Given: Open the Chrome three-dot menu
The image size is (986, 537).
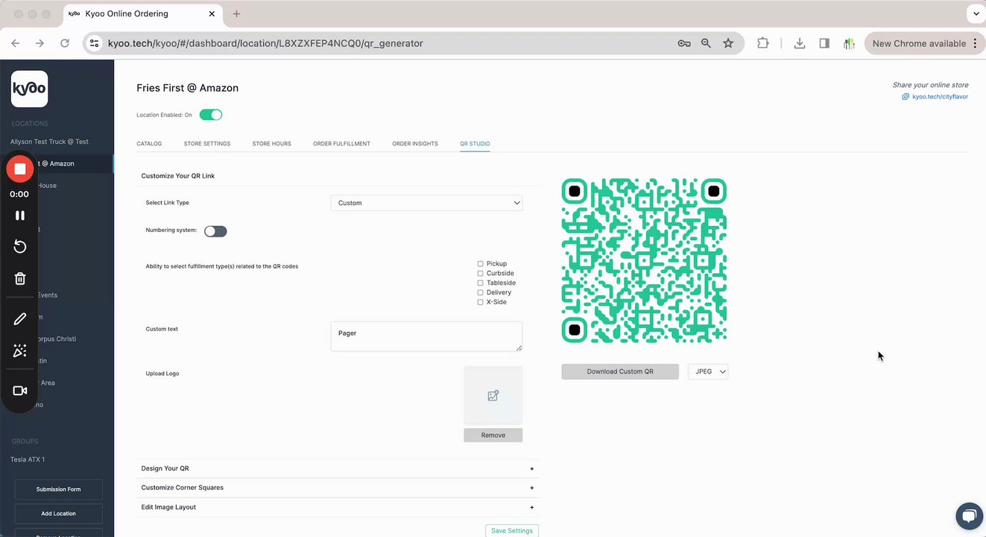Looking at the screenshot, I should coord(974,43).
